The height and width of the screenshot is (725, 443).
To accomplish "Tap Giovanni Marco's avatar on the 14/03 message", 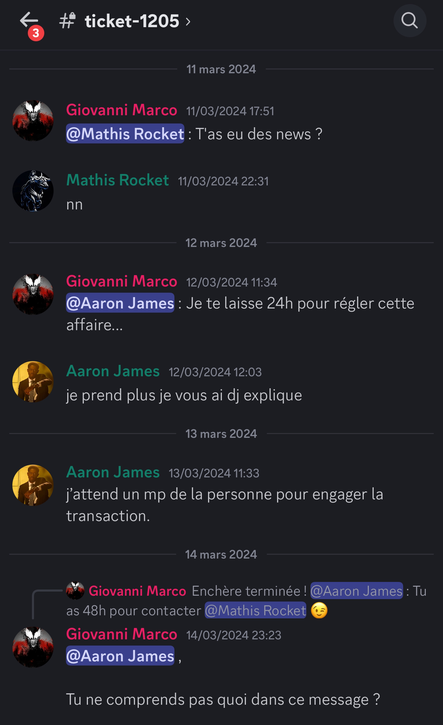I will [33, 647].
